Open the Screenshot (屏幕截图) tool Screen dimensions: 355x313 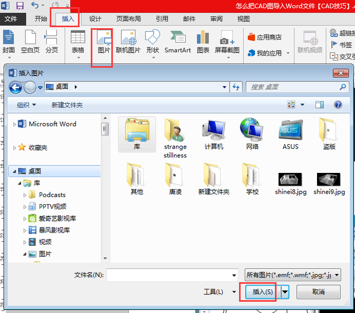point(227,44)
